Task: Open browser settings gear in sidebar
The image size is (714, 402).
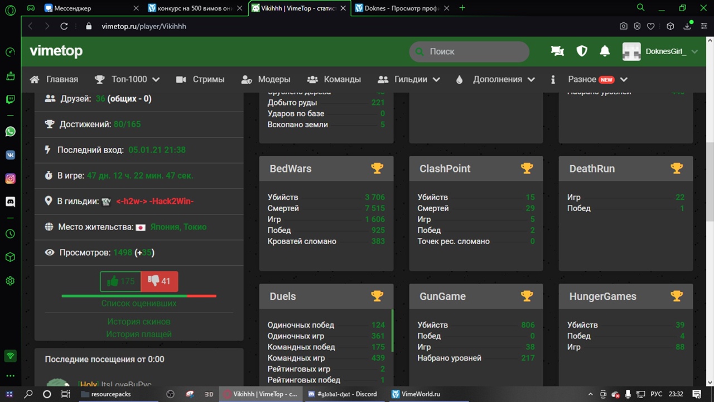Action: (x=10, y=281)
